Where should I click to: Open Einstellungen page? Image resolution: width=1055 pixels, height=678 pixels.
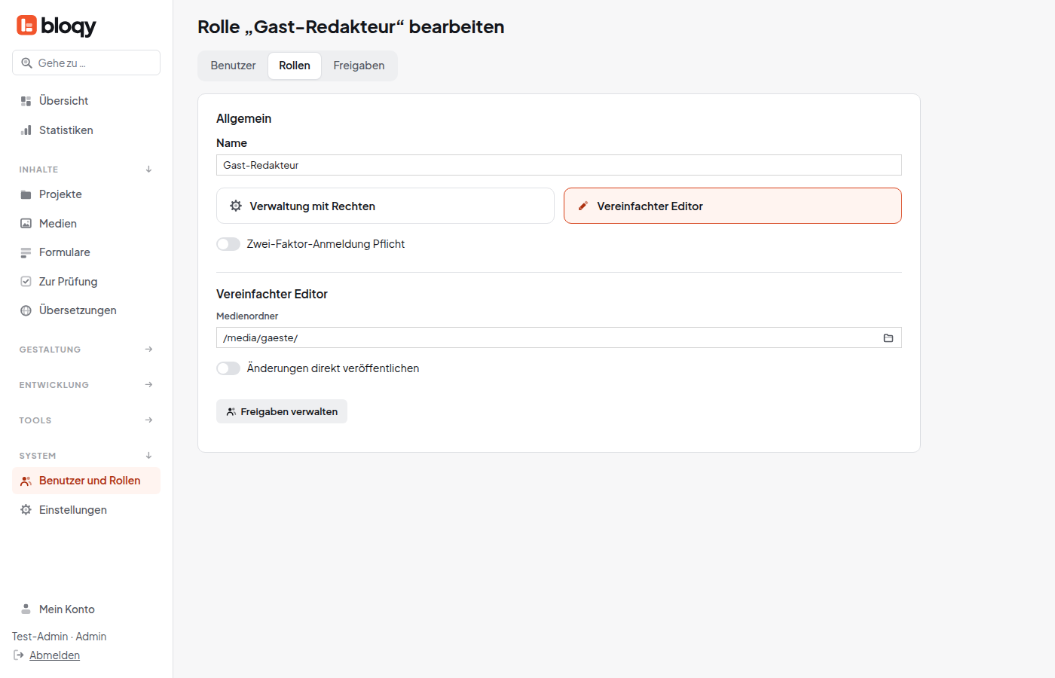86,510
